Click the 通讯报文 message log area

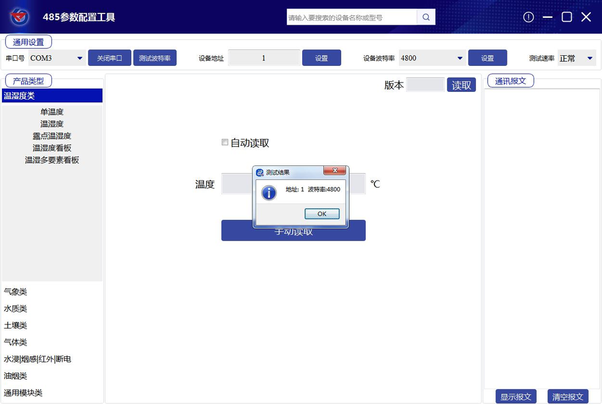[542, 238]
